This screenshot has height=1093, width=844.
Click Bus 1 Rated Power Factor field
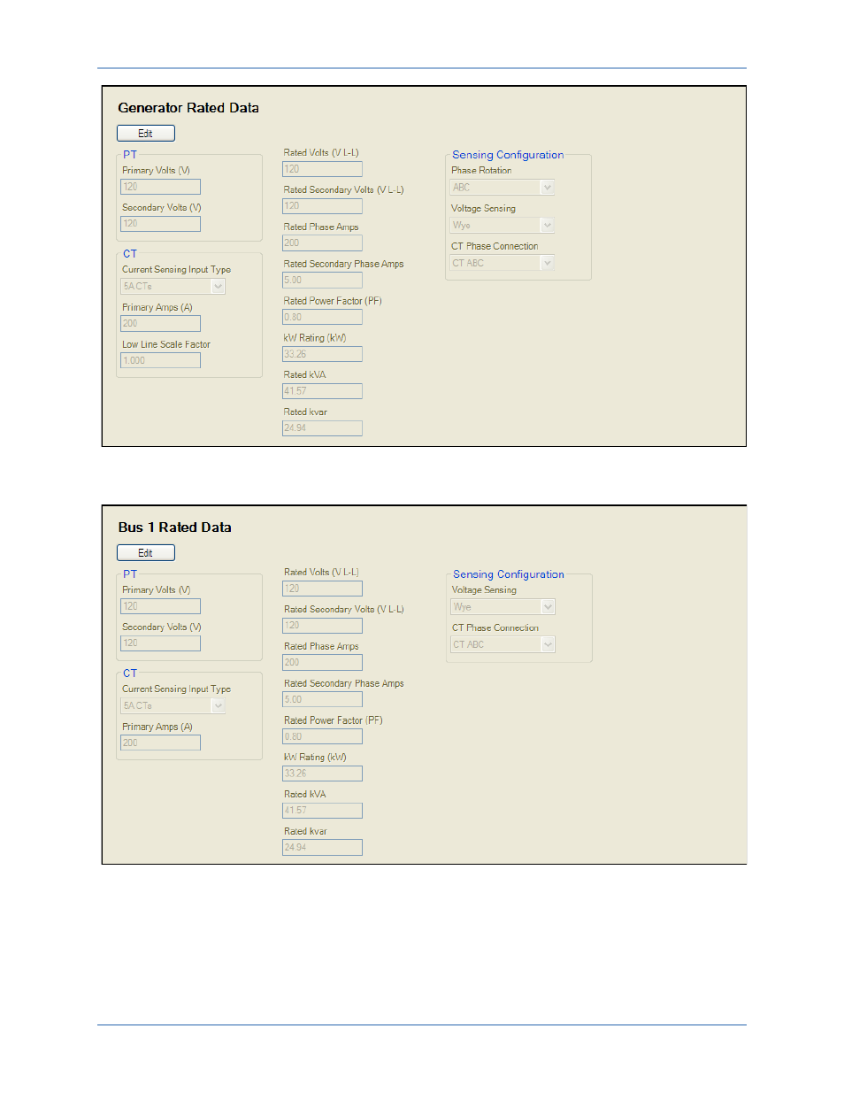pos(322,736)
